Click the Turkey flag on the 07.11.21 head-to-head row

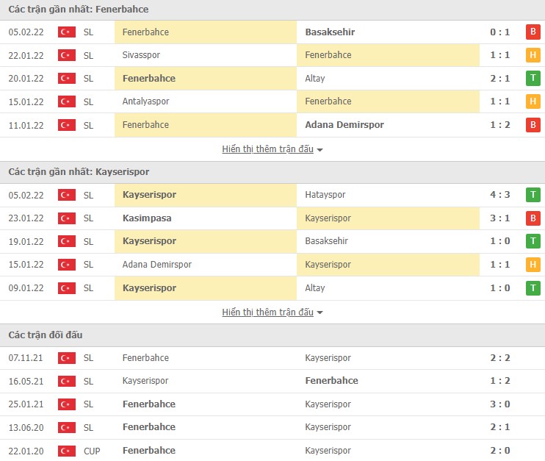67,358
